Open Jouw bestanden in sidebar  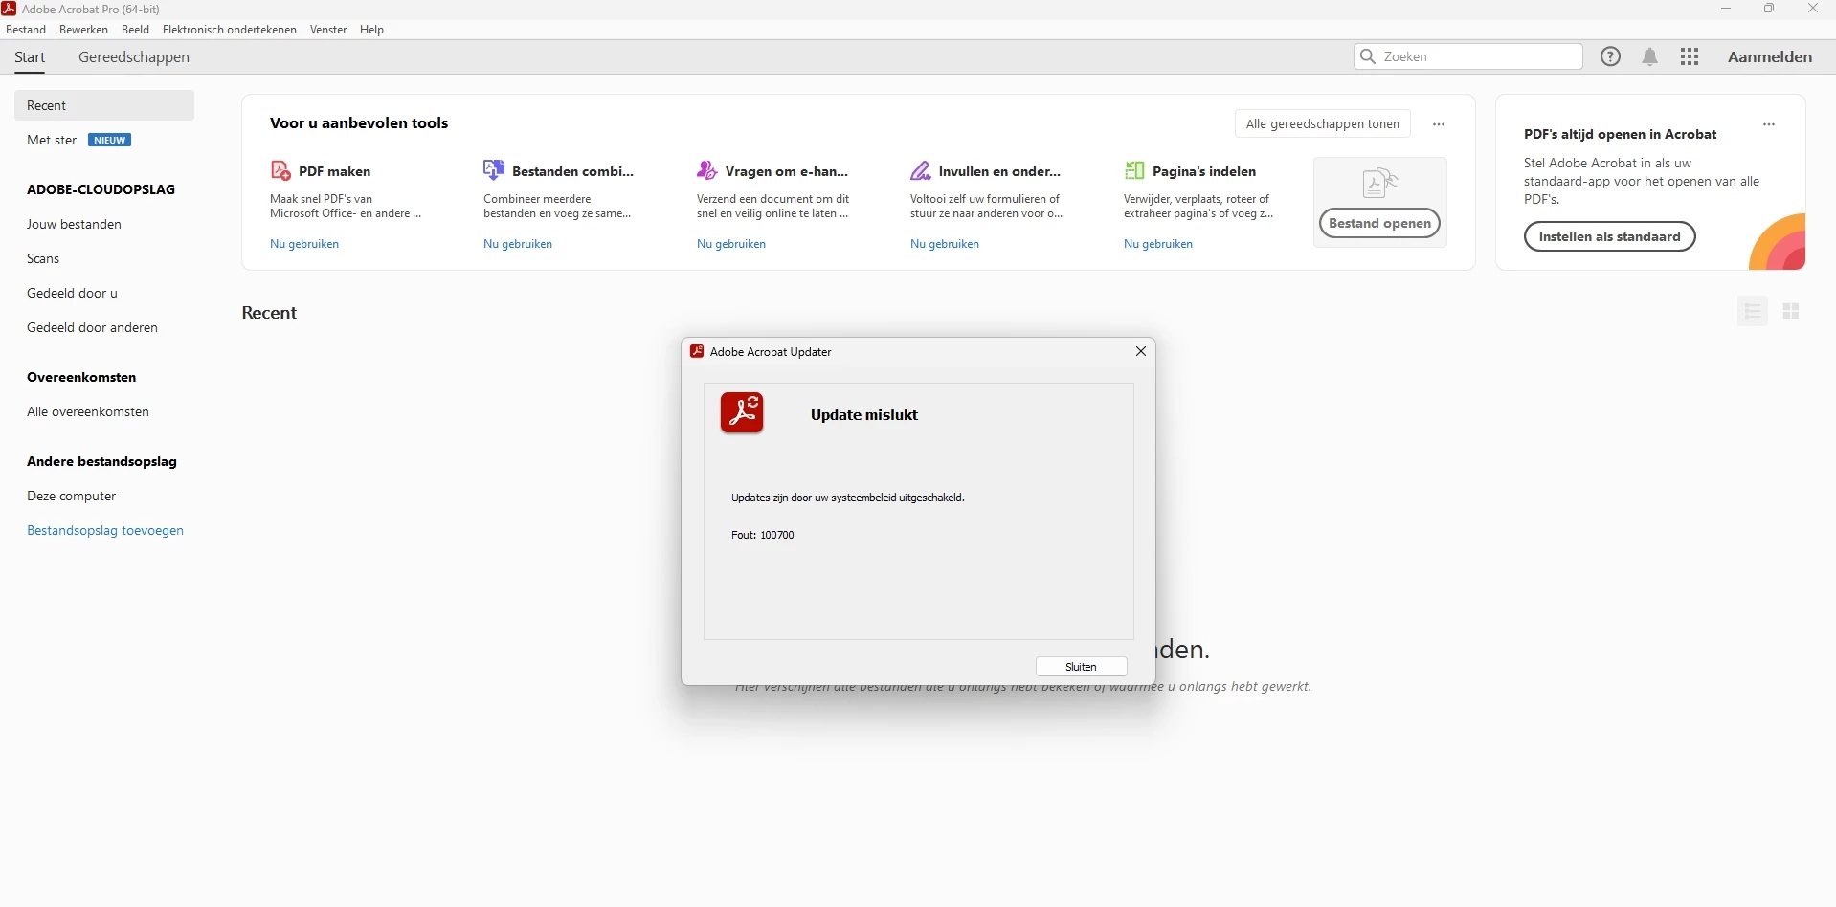click(75, 224)
